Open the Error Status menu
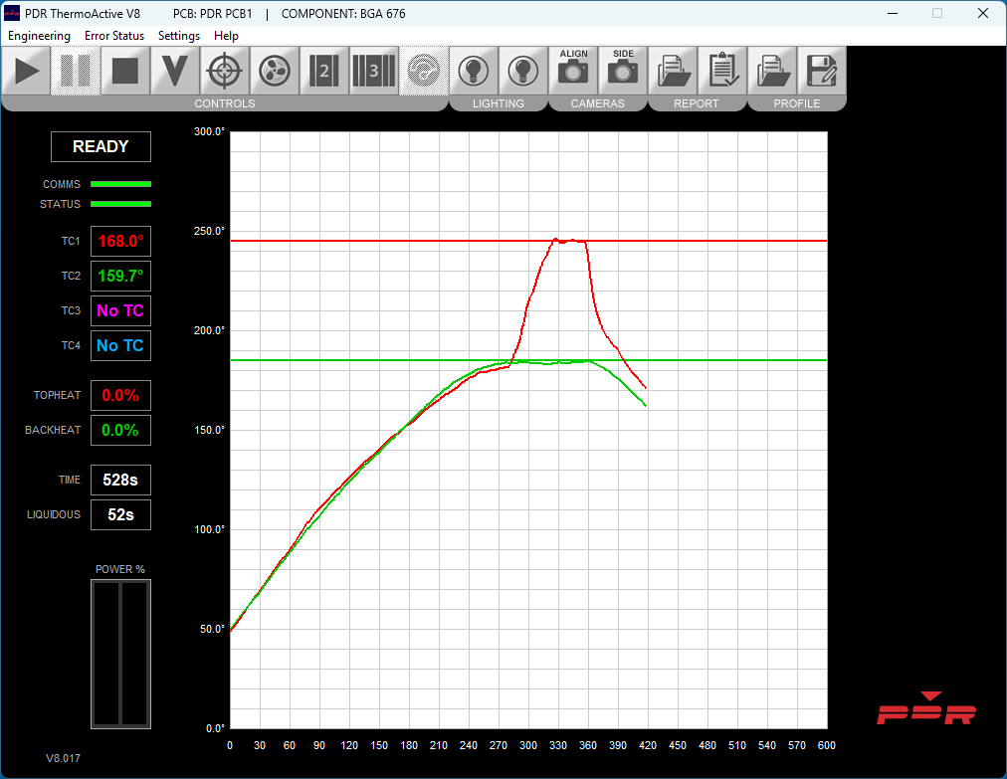 pos(114,35)
